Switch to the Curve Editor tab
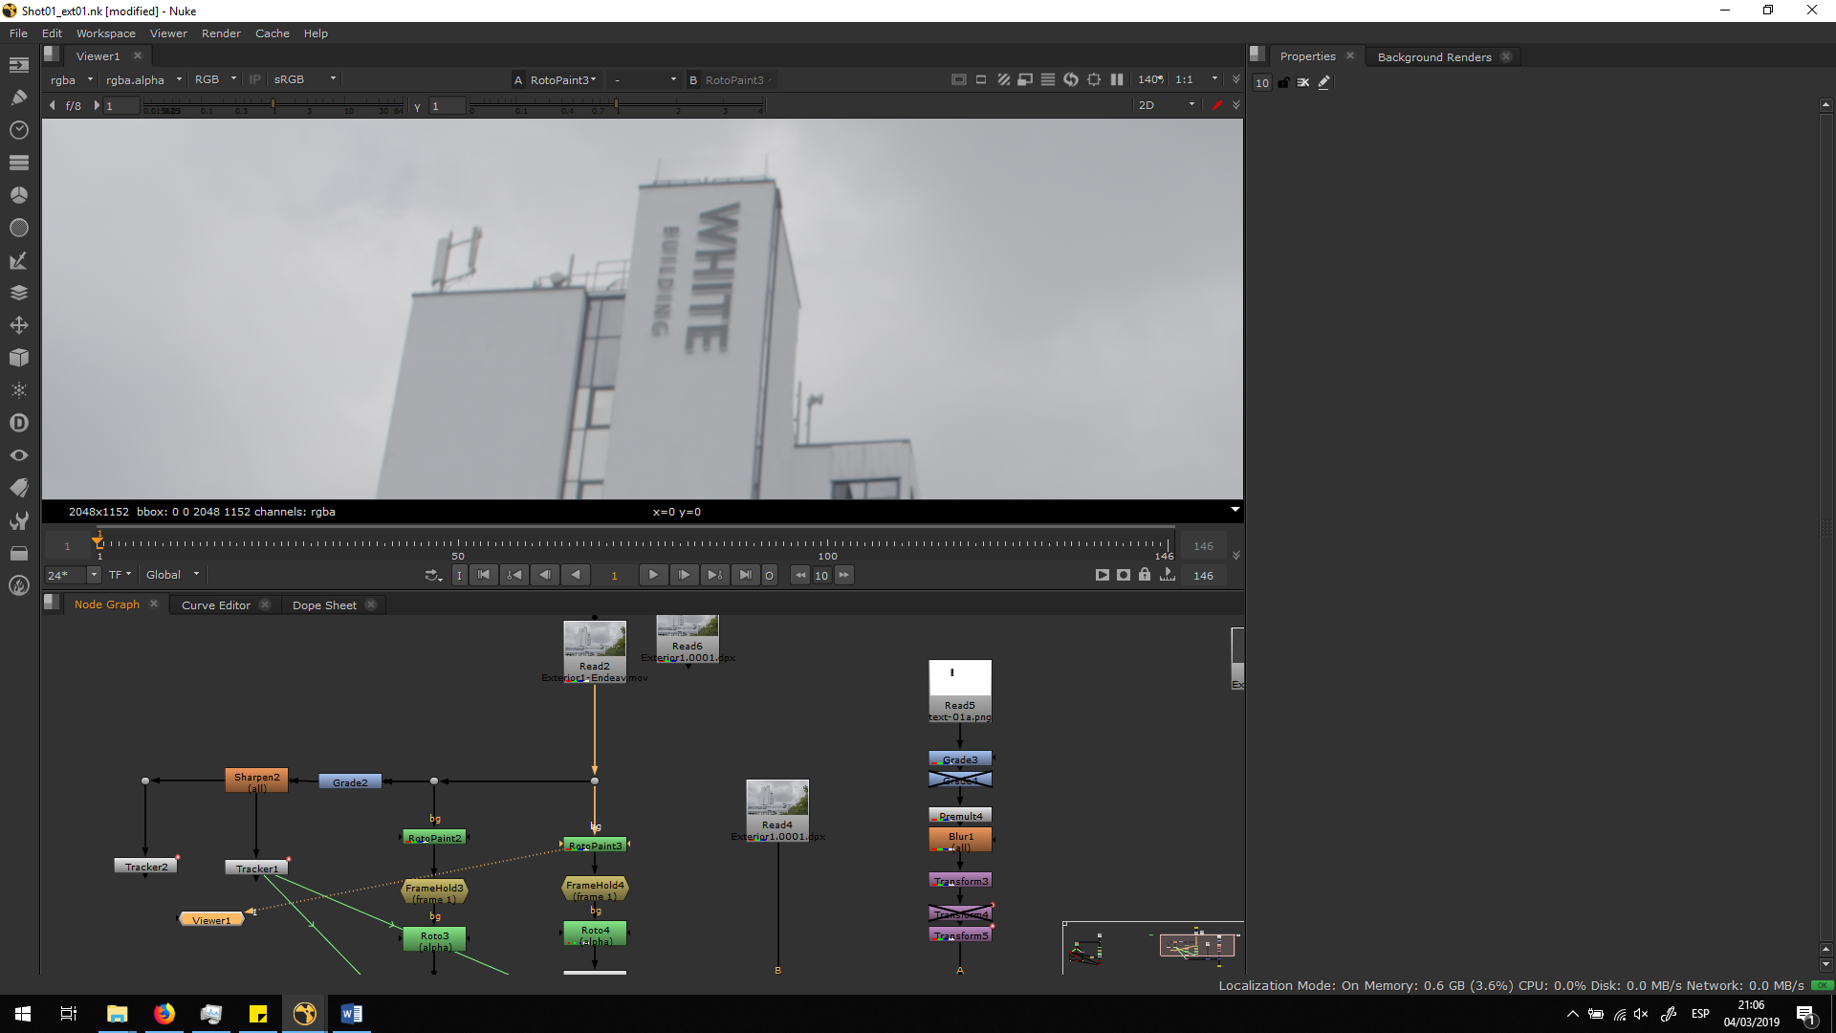Image resolution: width=1836 pixels, height=1033 pixels. pyautogui.click(x=216, y=604)
